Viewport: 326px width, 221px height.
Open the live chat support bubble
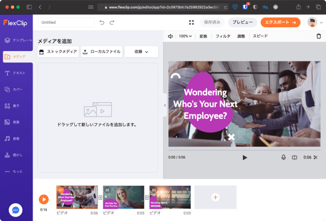point(16,210)
